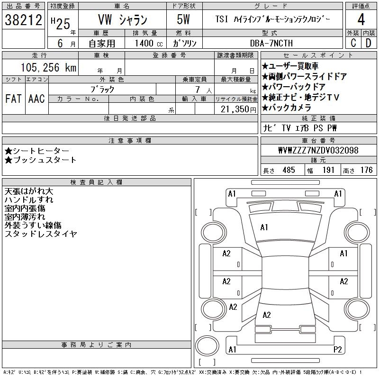The image size is (379, 379).
Task: Select the A1 mark on right front door
Action: click(343, 253)
